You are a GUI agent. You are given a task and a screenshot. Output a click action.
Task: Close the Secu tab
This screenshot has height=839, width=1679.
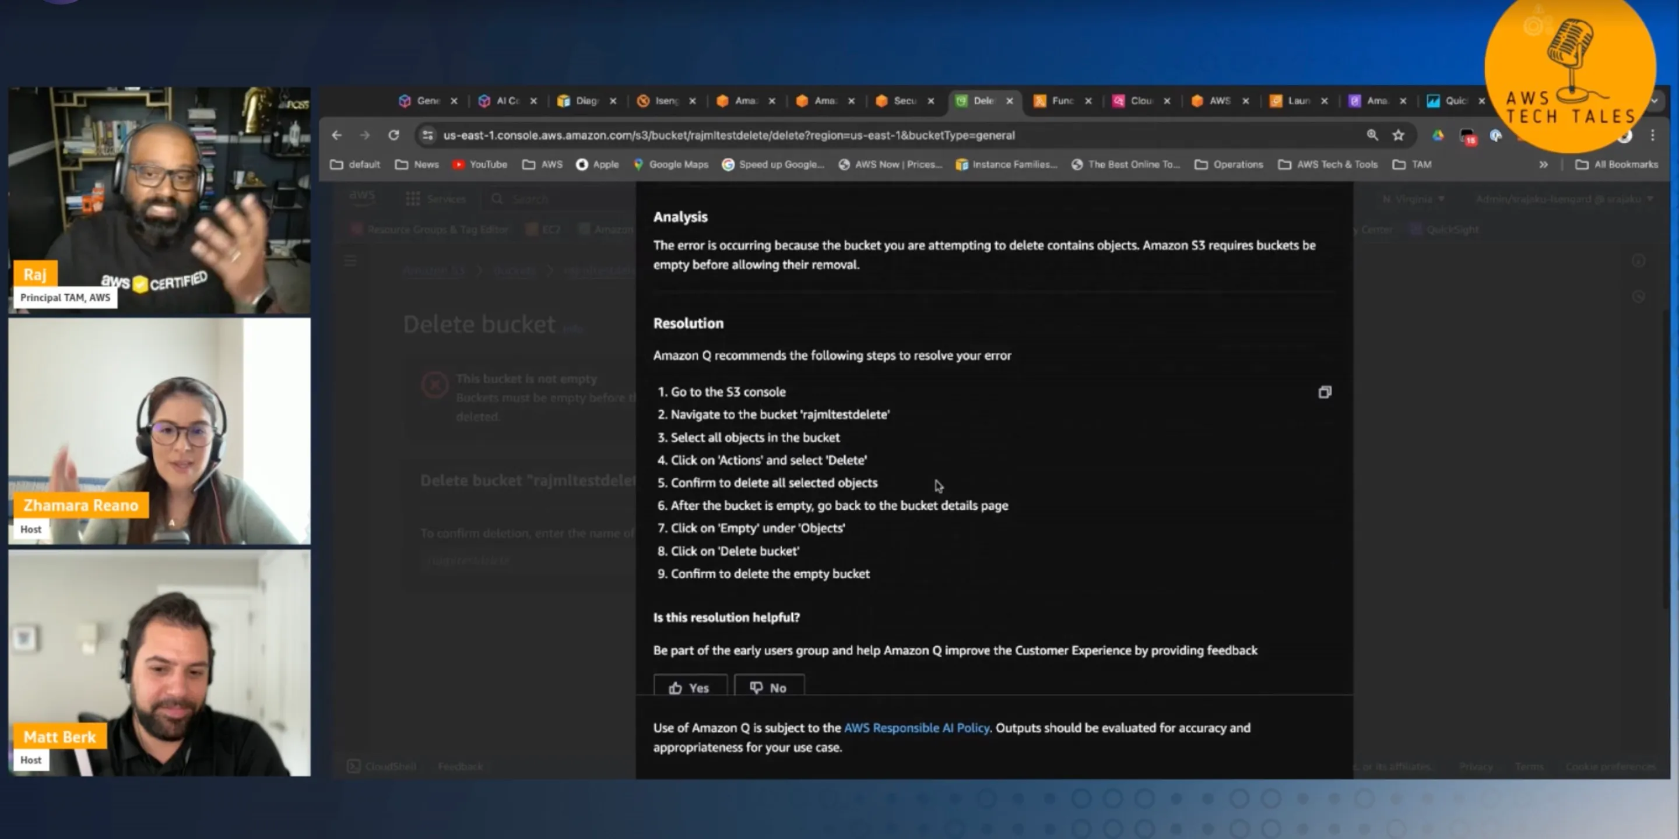[x=931, y=101]
